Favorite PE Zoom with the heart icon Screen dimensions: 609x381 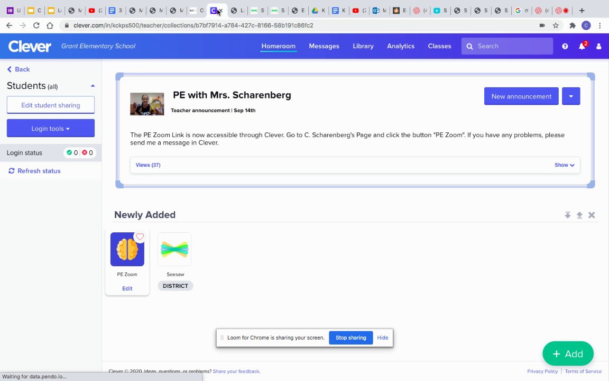pyautogui.click(x=140, y=237)
